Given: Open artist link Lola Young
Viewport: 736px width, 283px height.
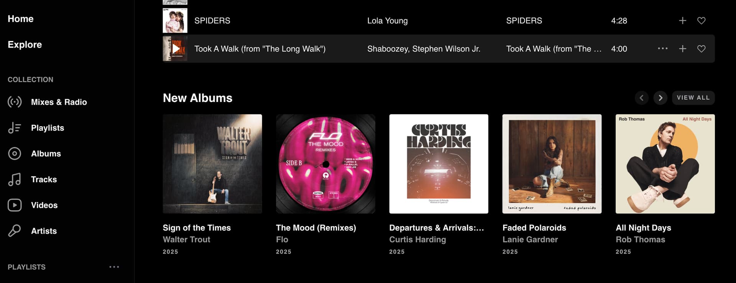Looking at the screenshot, I should pos(387,21).
